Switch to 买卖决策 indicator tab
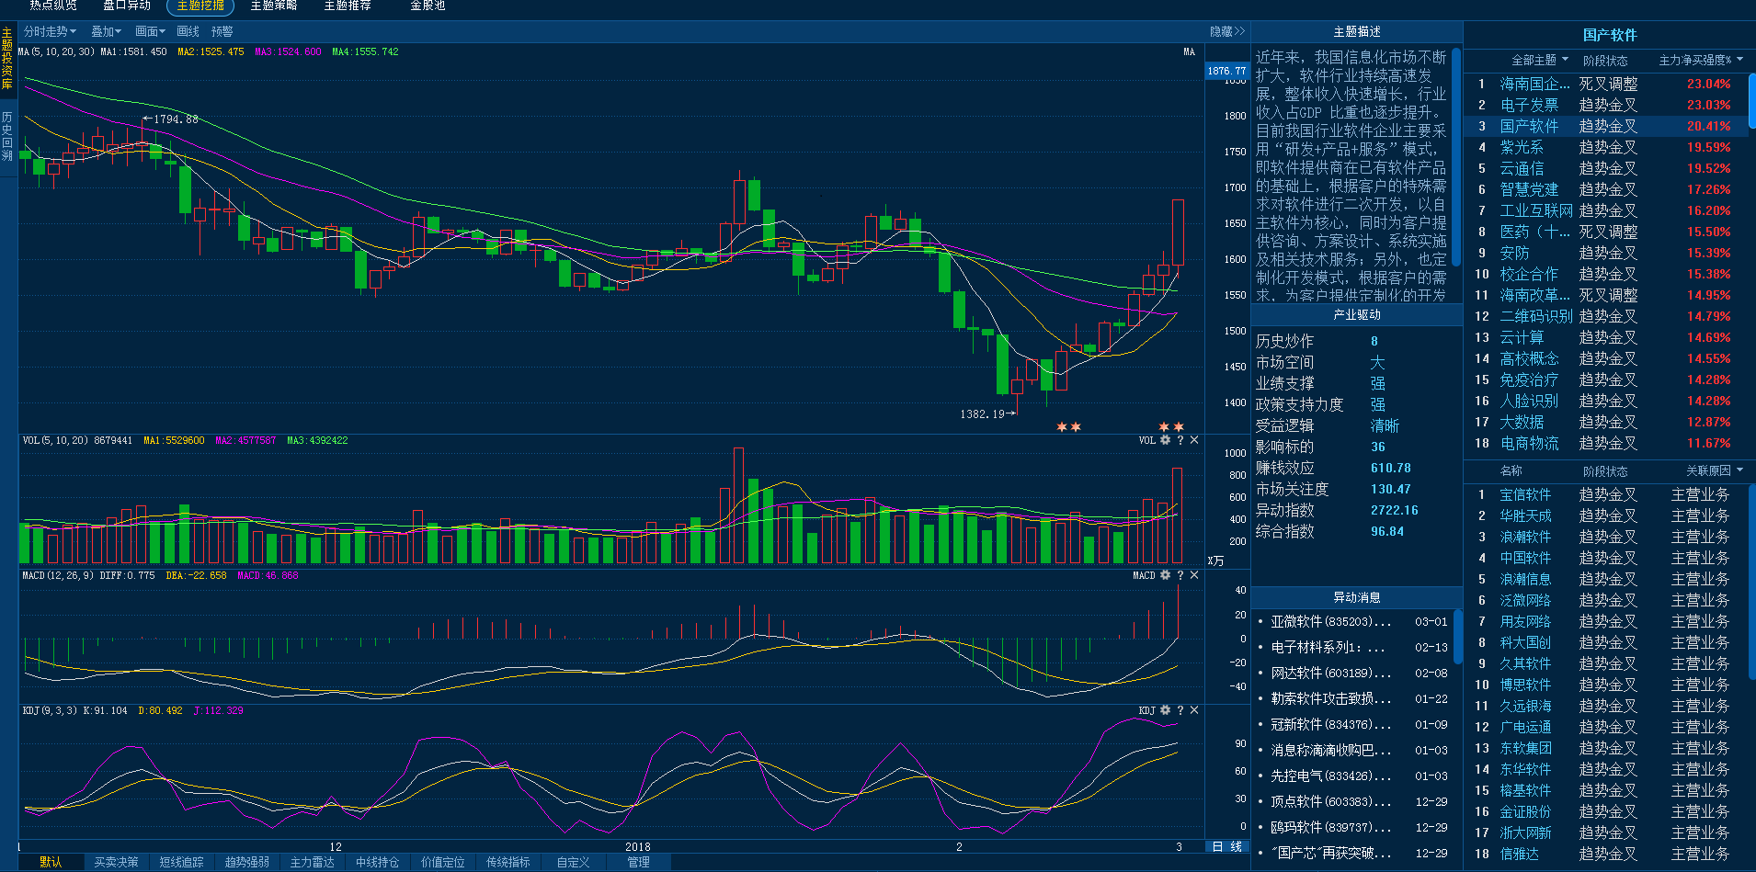 (116, 862)
